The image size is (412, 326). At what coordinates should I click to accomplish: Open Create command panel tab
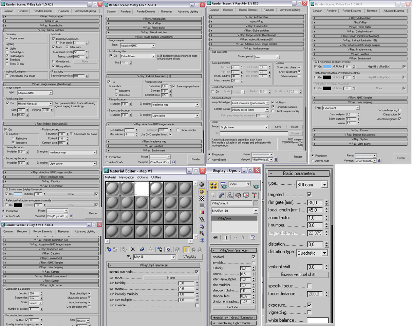214,195
